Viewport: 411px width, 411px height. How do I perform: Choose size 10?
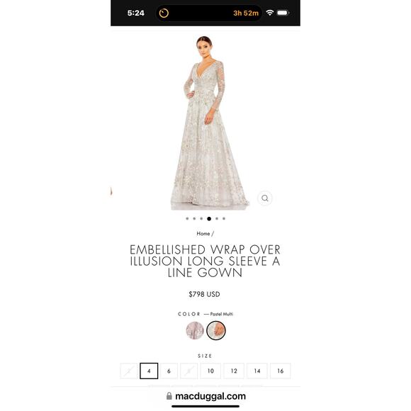[x=210, y=371]
